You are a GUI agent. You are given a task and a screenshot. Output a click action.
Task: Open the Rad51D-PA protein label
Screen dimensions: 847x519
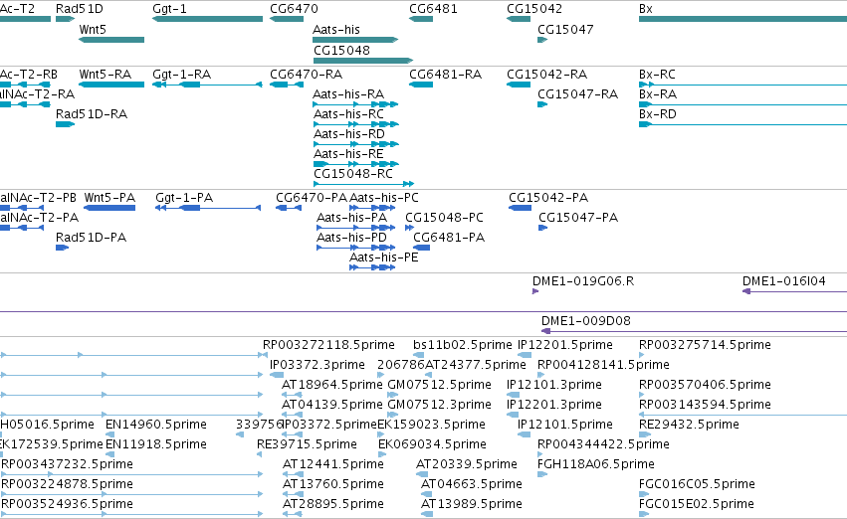[x=91, y=238]
